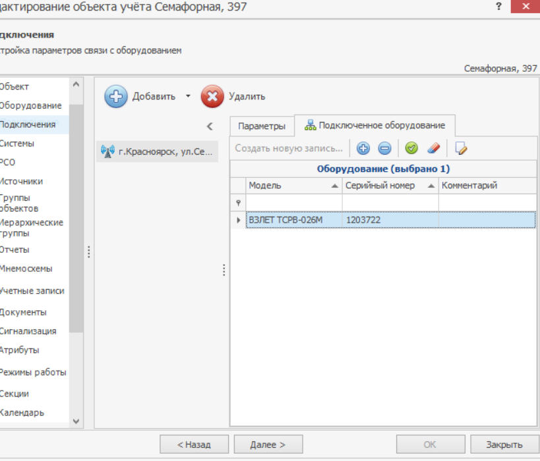Open the Подключенное оборудование tab
540x461 pixels.
[x=375, y=125]
